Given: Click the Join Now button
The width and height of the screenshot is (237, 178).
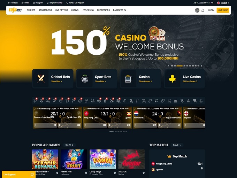Looking at the screenshot, I should coord(223,10).
